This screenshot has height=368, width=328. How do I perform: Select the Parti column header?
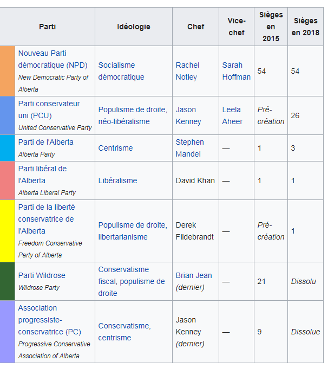point(47,27)
